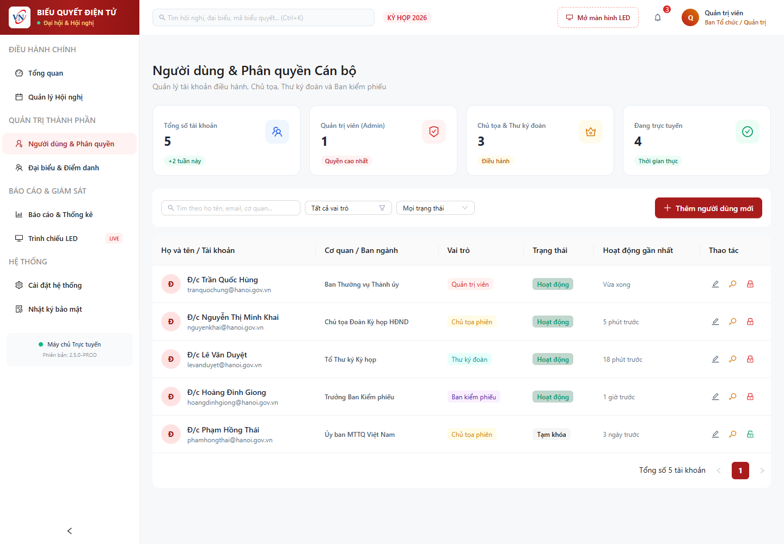Click Tạm khóa status of Phạm Hồng Thái
The image size is (784, 544).
coord(552,434)
